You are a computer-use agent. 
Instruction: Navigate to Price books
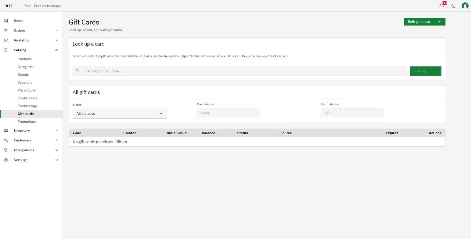(x=27, y=90)
